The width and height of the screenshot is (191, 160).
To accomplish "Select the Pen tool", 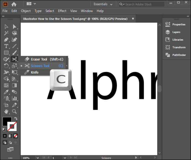I will pyautogui.click(x=6, y=40).
